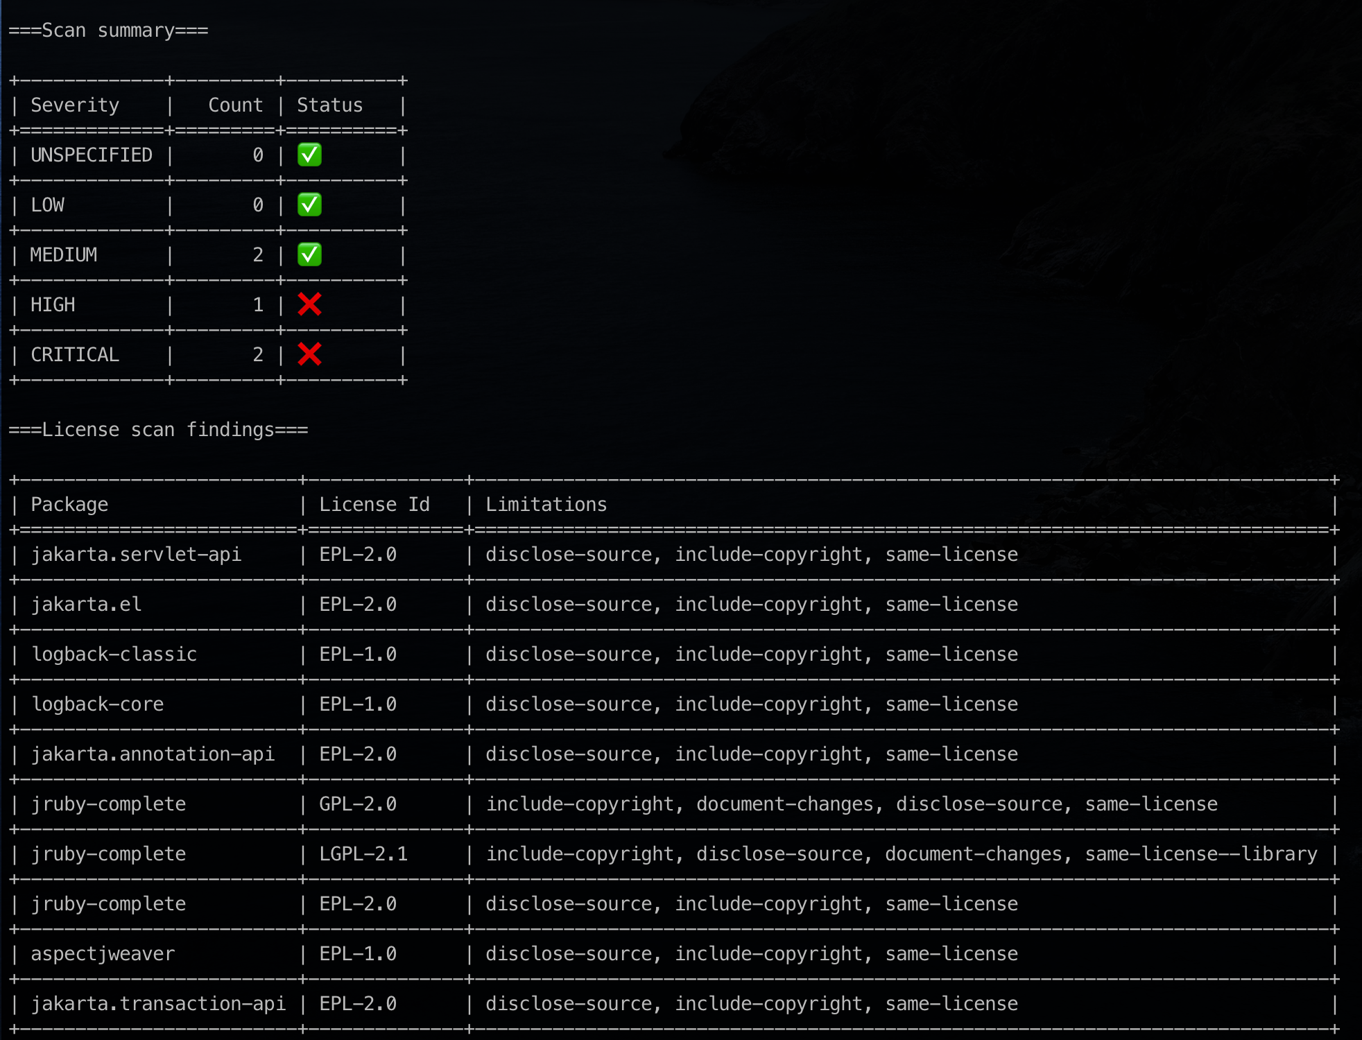Click the Limitations column header
This screenshot has width=1362, height=1040.
click(x=546, y=505)
